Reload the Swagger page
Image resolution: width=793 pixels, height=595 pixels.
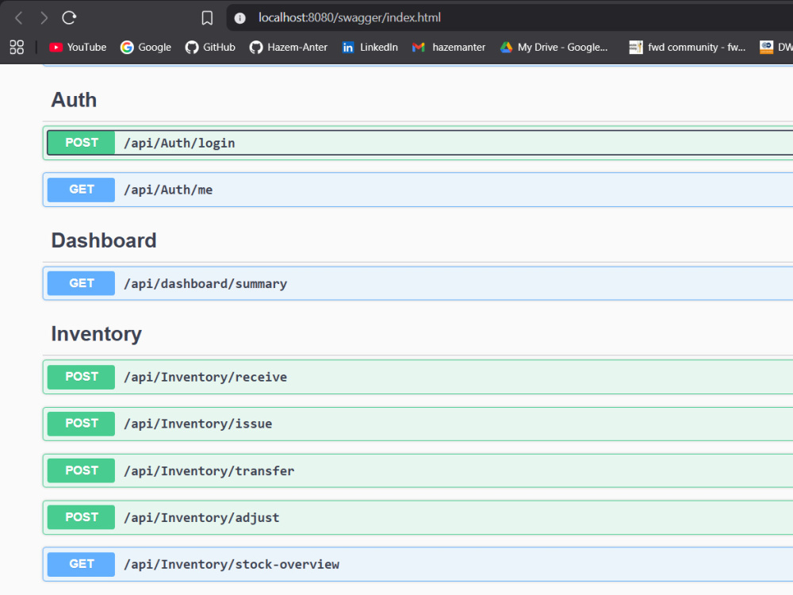[x=69, y=18]
